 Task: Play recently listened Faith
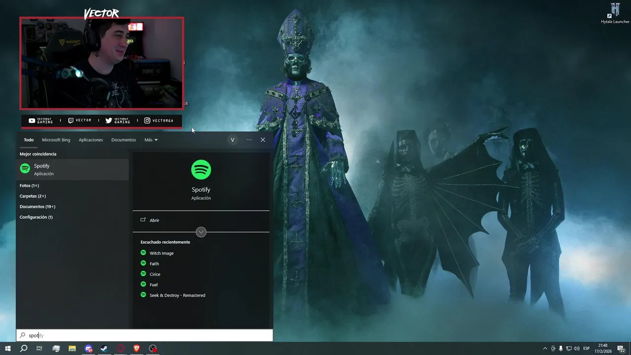pyautogui.click(x=154, y=264)
